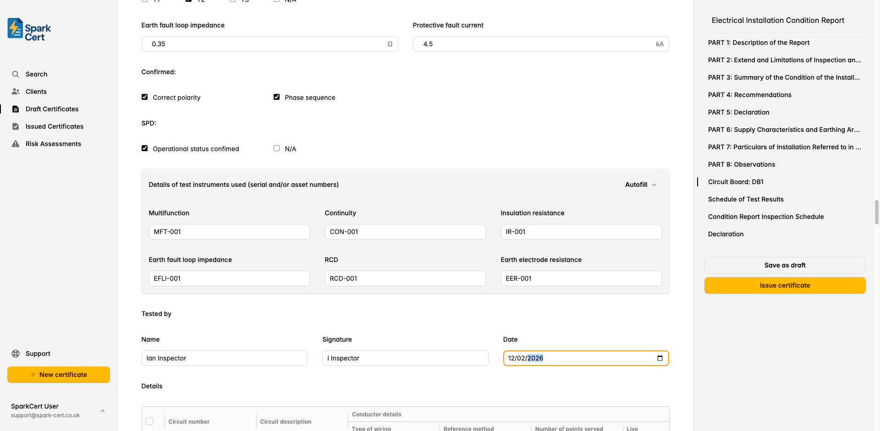Select all circuits with the table header checkbox

click(x=149, y=421)
